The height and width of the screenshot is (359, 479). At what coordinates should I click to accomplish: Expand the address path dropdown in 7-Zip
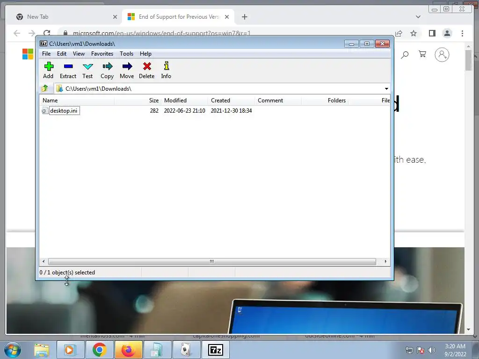coord(386,88)
